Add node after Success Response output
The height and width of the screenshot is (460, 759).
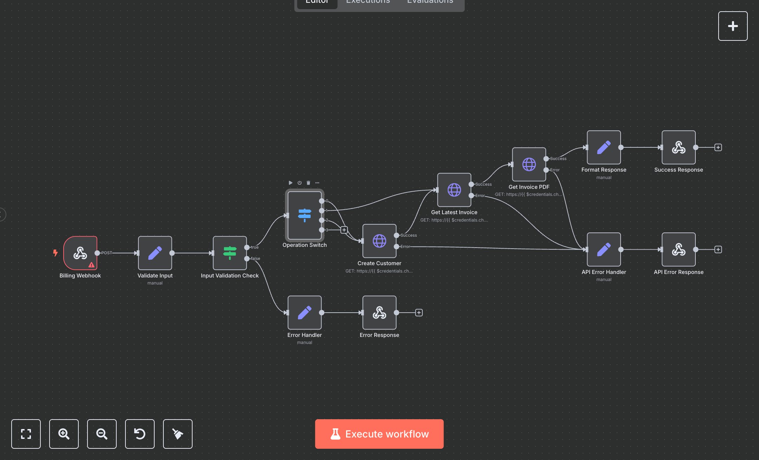(x=718, y=147)
